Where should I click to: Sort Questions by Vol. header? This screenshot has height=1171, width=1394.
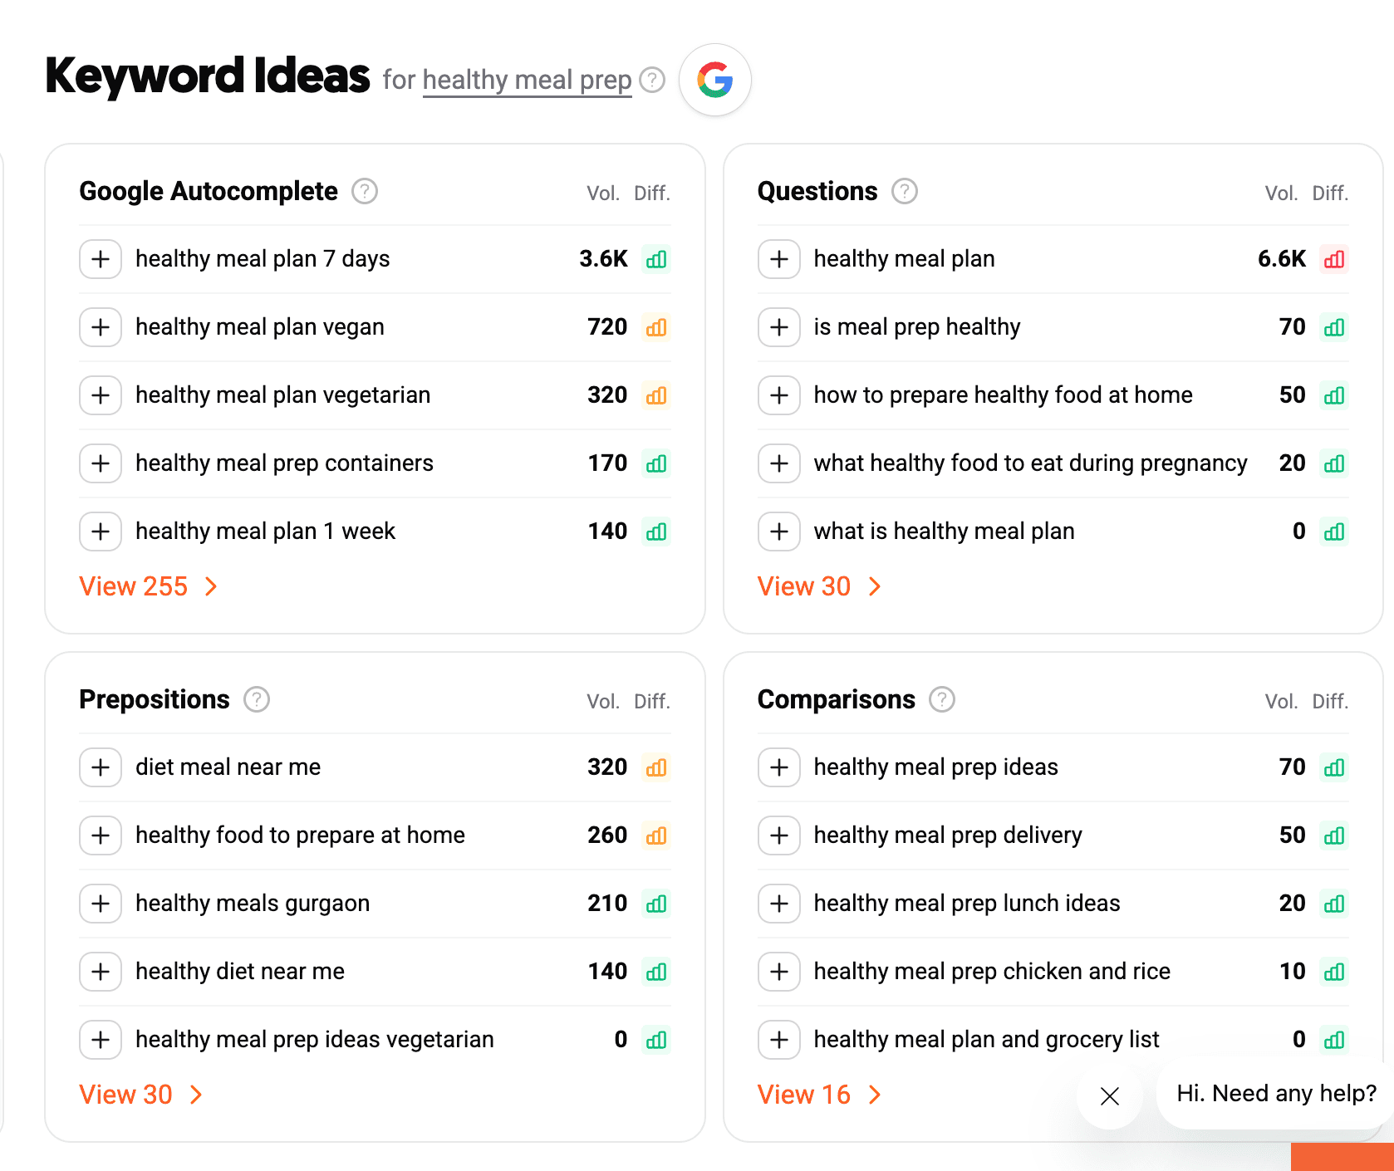(1282, 194)
